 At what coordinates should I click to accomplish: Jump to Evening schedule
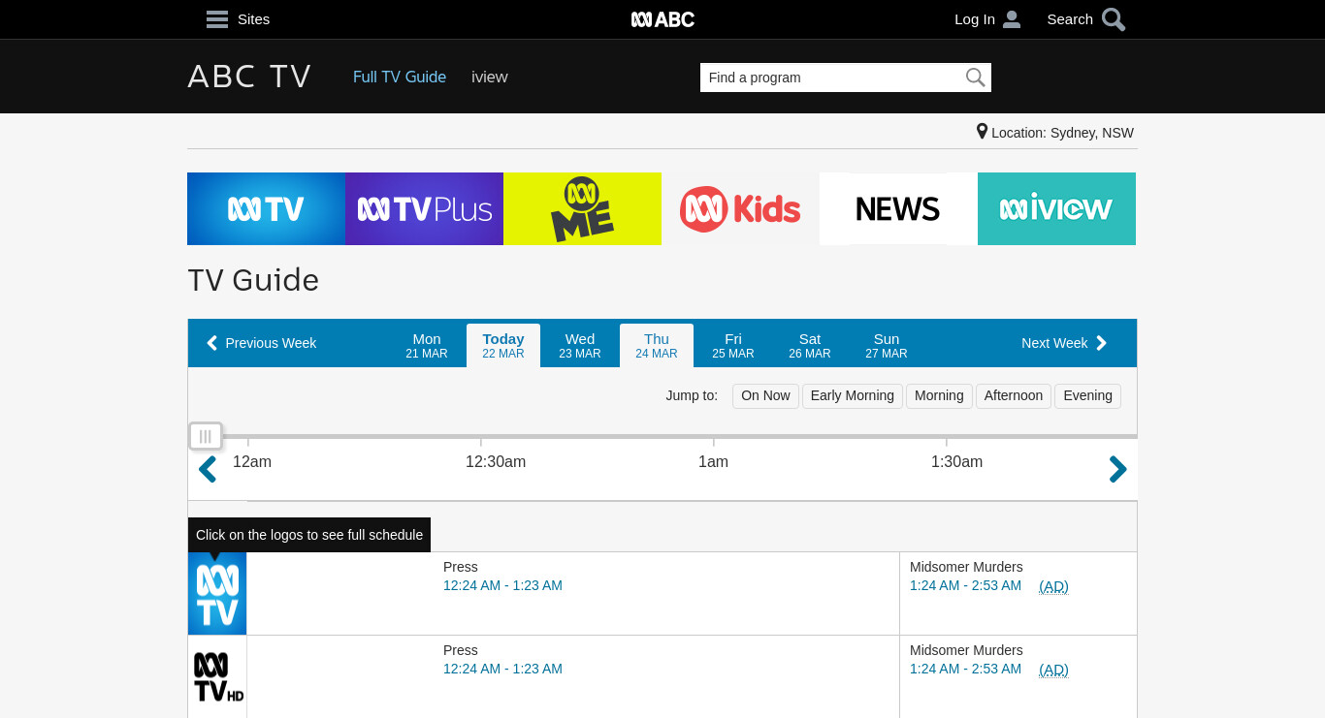point(1087,395)
